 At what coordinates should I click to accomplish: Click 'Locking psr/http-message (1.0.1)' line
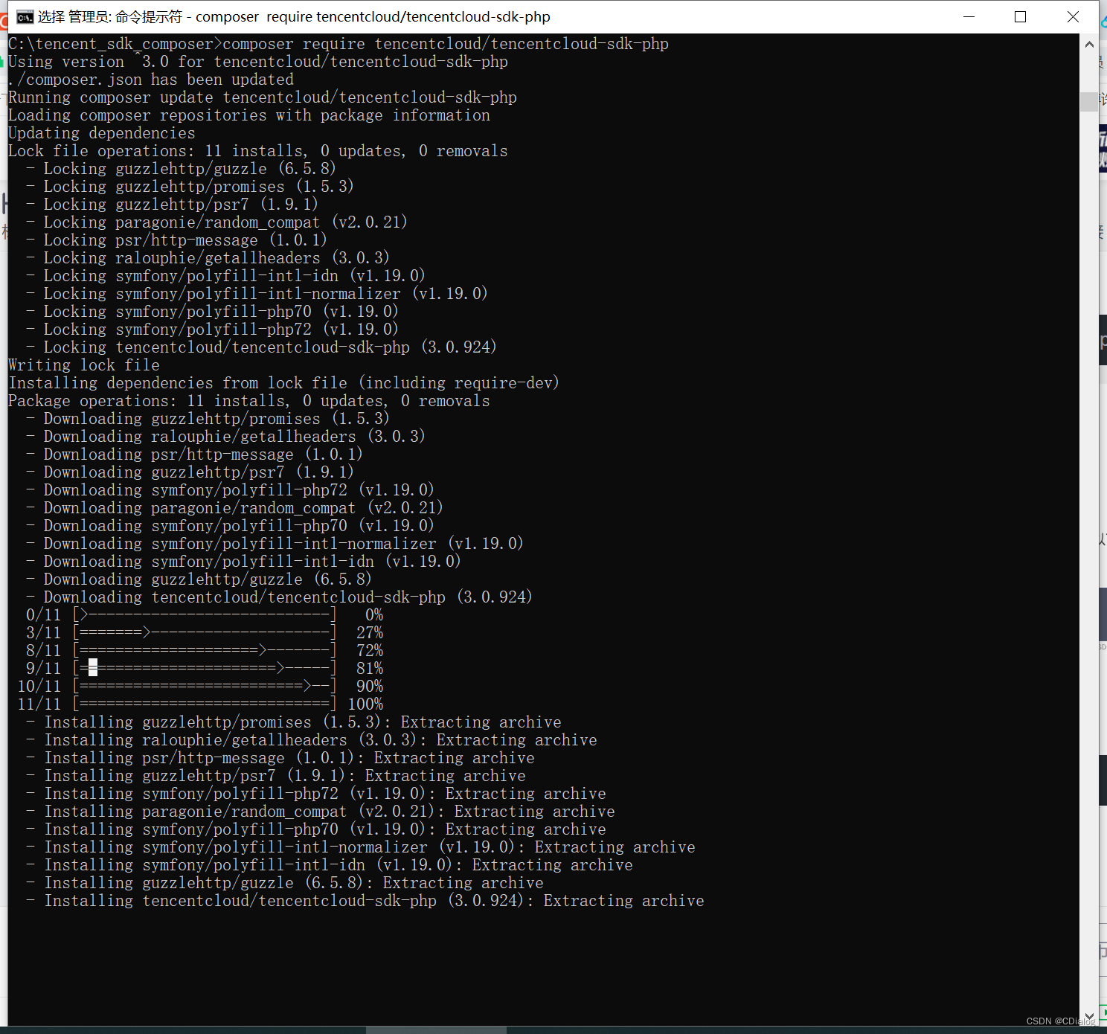click(176, 240)
